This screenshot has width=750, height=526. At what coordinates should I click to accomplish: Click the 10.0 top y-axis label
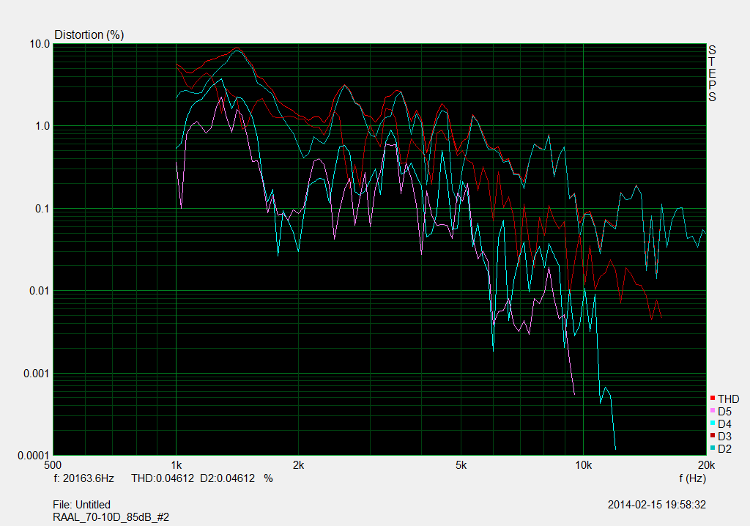tap(40, 44)
